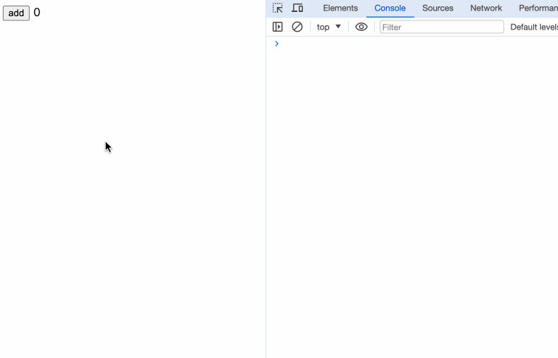
Task: Click the blue console prompt chevron
Action: point(276,44)
